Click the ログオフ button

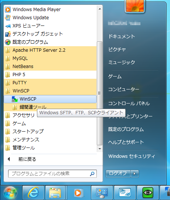click(118, 174)
